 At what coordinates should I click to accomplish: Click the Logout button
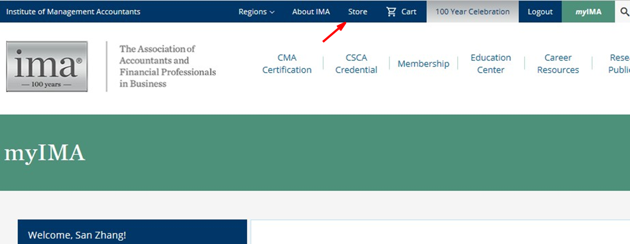tap(540, 11)
